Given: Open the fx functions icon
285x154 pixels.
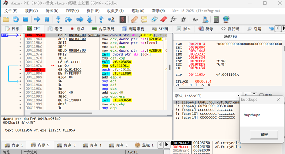Looking at the screenshot, I should click(173, 19).
